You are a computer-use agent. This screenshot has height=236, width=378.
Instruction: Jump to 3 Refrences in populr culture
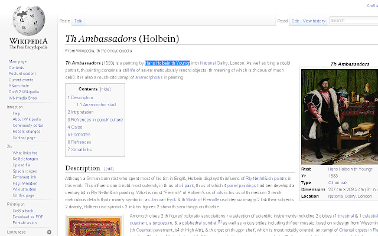[x=95, y=120]
